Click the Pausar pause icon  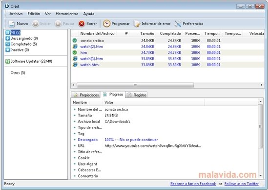(x=58, y=24)
